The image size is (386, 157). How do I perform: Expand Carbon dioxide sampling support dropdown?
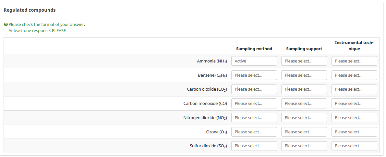click(304, 89)
